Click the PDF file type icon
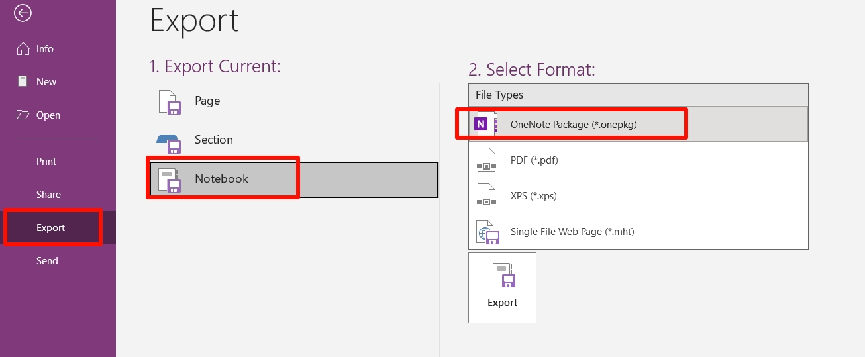Viewport: 865px width, 357px height. [486, 160]
